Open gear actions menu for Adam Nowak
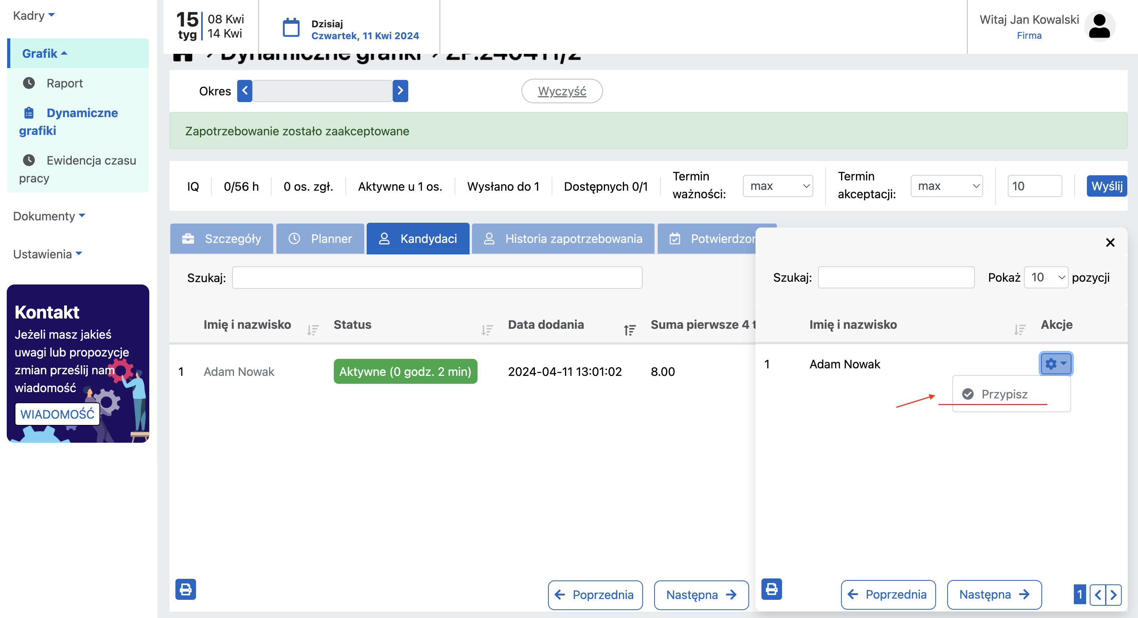Screen dimensions: 1138x618 point(1056,363)
